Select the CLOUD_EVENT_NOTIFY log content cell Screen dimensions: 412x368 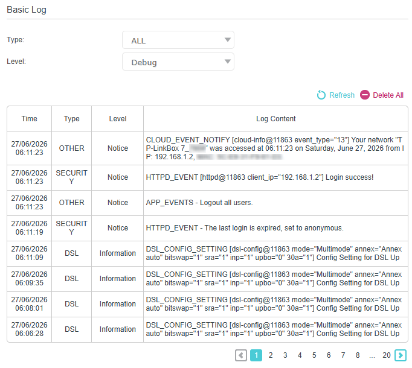click(x=275, y=148)
